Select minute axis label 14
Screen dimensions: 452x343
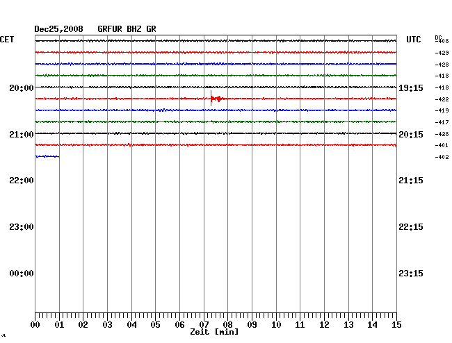click(372, 325)
